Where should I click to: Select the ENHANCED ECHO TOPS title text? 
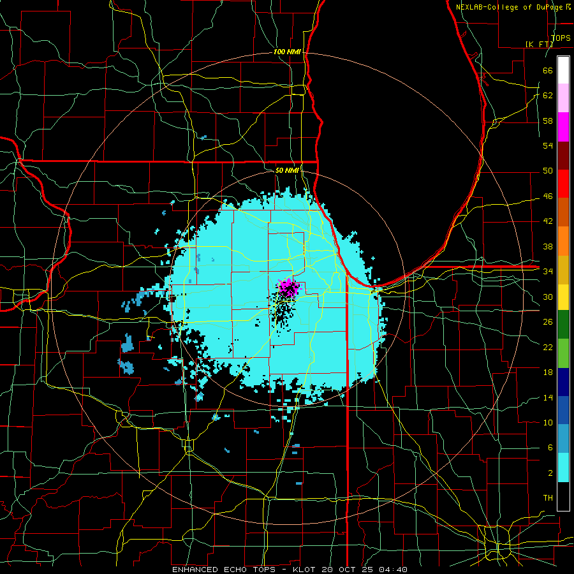[224, 570]
